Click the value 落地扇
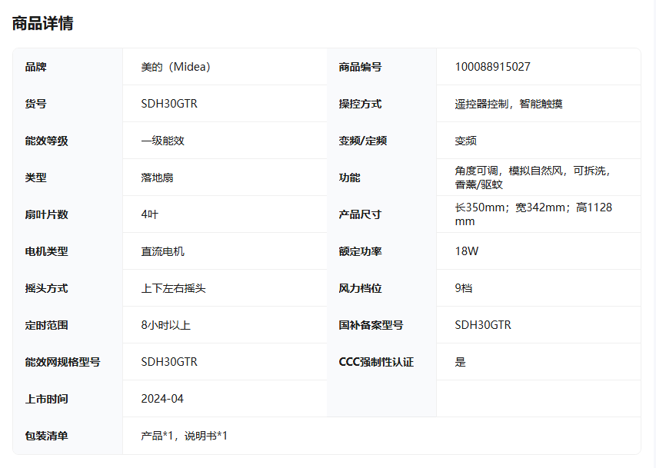The width and height of the screenshot is (656, 468). [x=158, y=178]
